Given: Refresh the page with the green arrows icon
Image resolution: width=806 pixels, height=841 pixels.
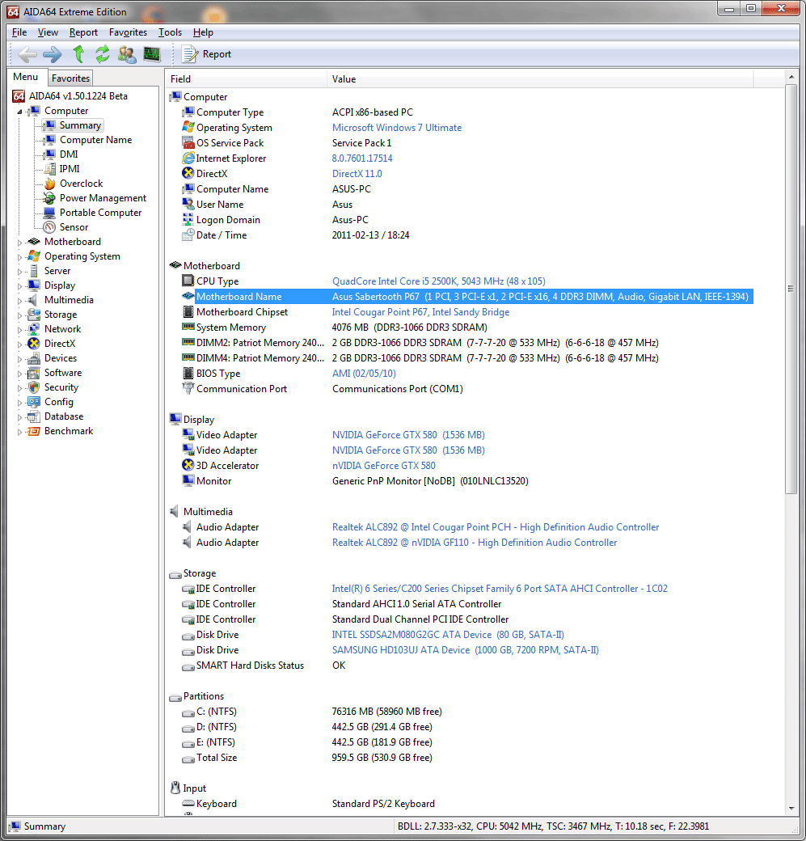Looking at the screenshot, I should click(103, 54).
